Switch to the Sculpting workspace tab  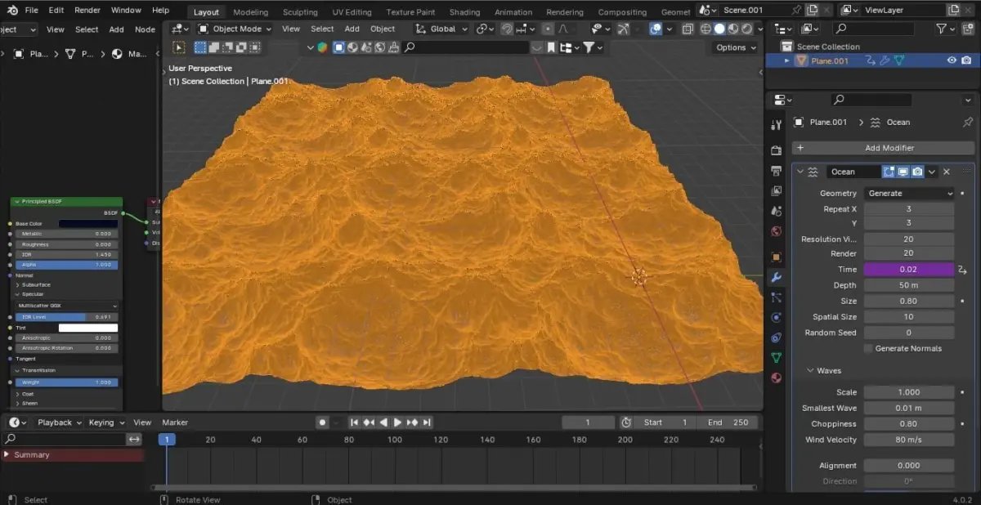pyautogui.click(x=300, y=12)
